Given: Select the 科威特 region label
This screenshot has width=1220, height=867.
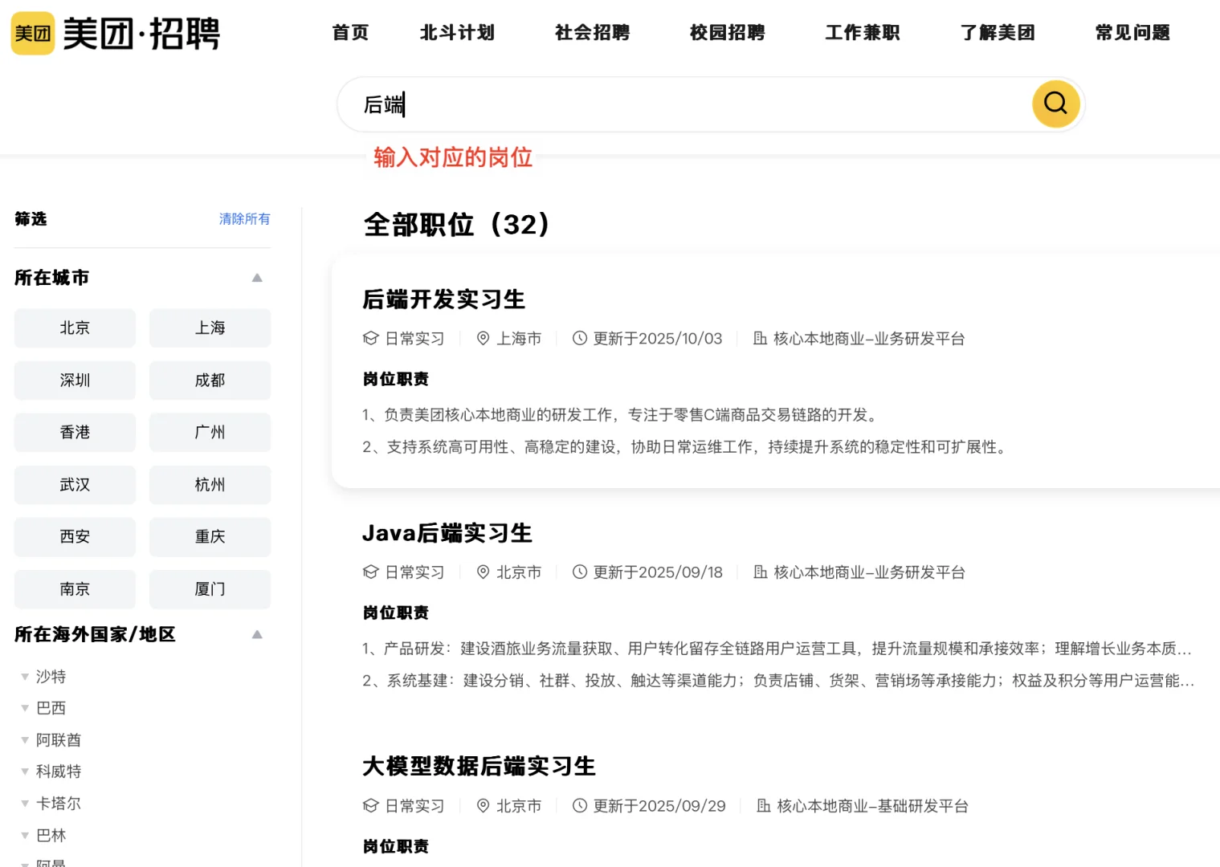Looking at the screenshot, I should [x=59, y=771].
